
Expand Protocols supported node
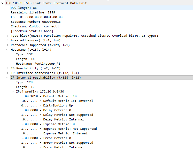7,45
